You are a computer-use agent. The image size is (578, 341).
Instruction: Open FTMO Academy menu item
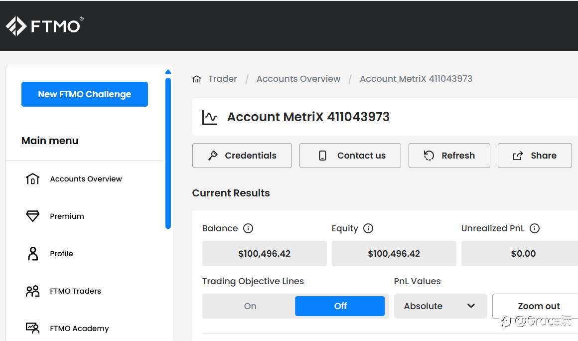coord(79,329)
